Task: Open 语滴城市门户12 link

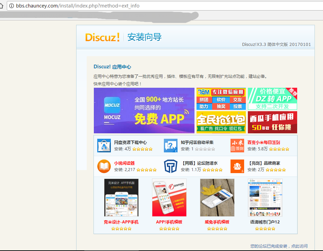Action: click(x=265, y=222)
